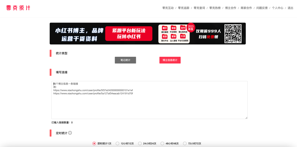Click the 营销 folder icon in banner
The image size is (297, 147).
tap(174, 36)
